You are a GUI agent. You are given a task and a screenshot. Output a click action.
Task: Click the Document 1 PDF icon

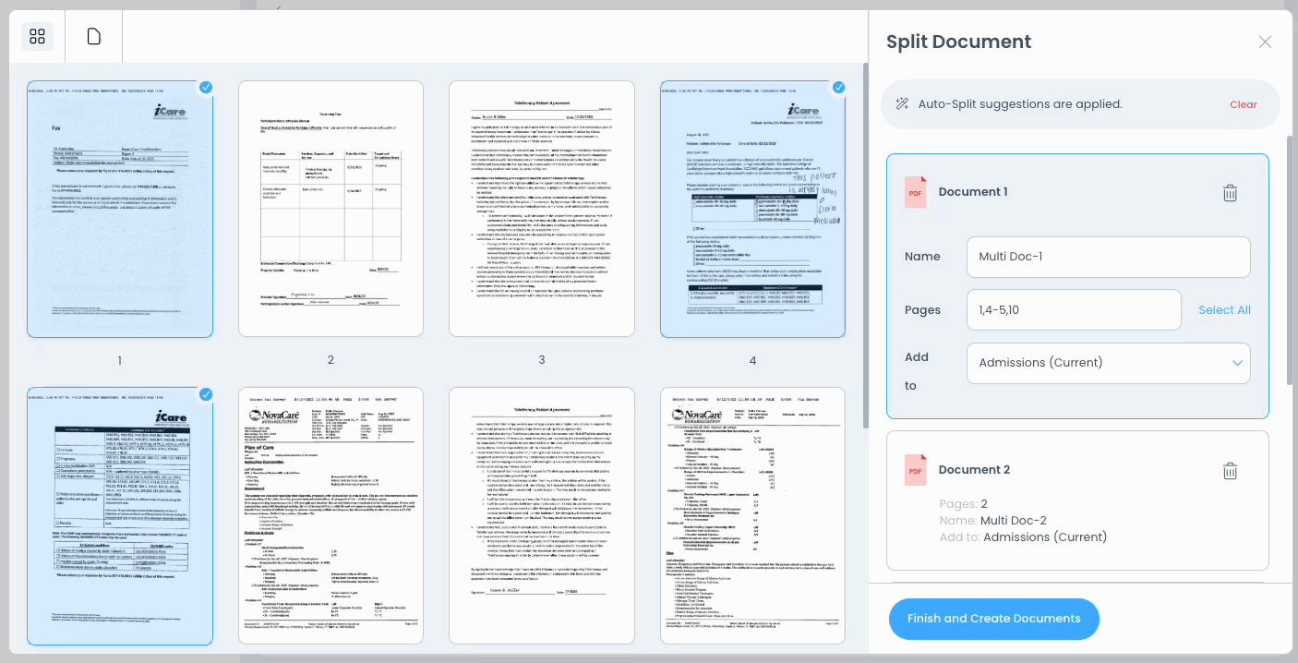tap(915, 192)
